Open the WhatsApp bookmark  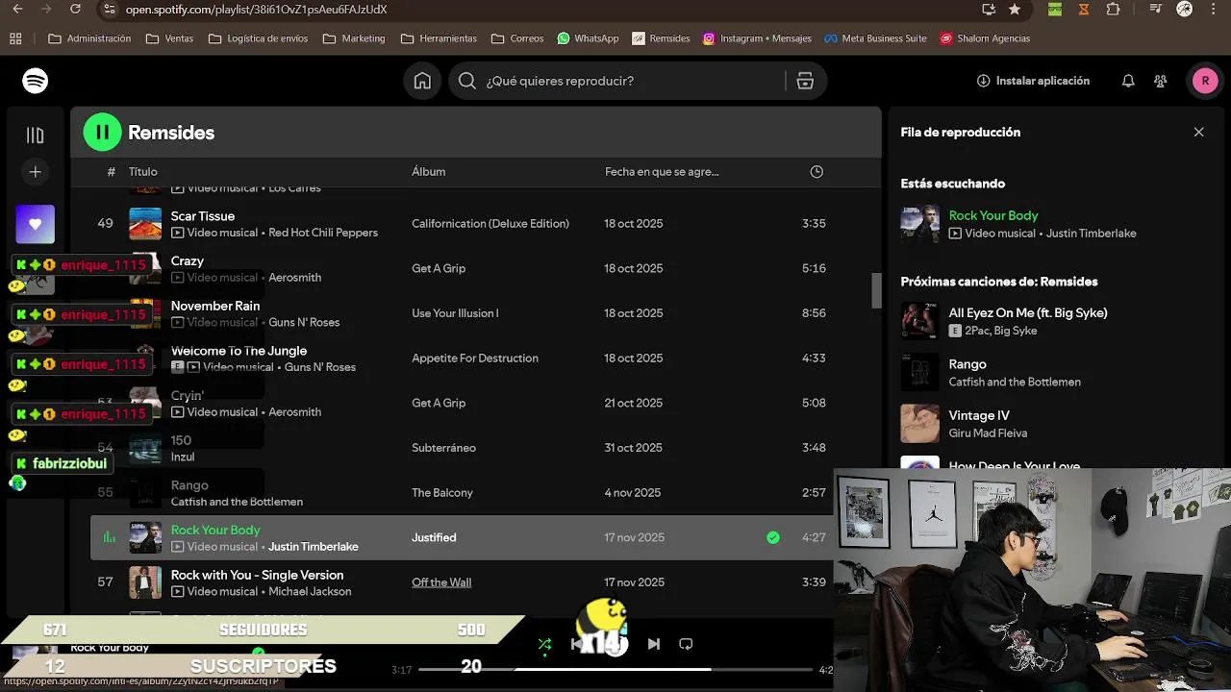click(x=588, y=38)
